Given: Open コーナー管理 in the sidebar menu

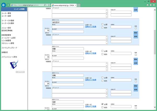Looking at the screenshot, I should (6, 13).
